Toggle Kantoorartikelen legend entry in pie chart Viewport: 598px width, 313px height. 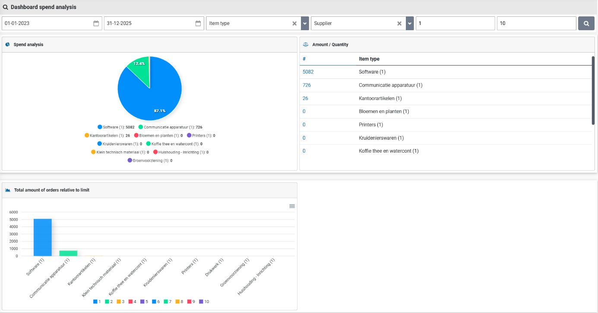coord(107,135)
